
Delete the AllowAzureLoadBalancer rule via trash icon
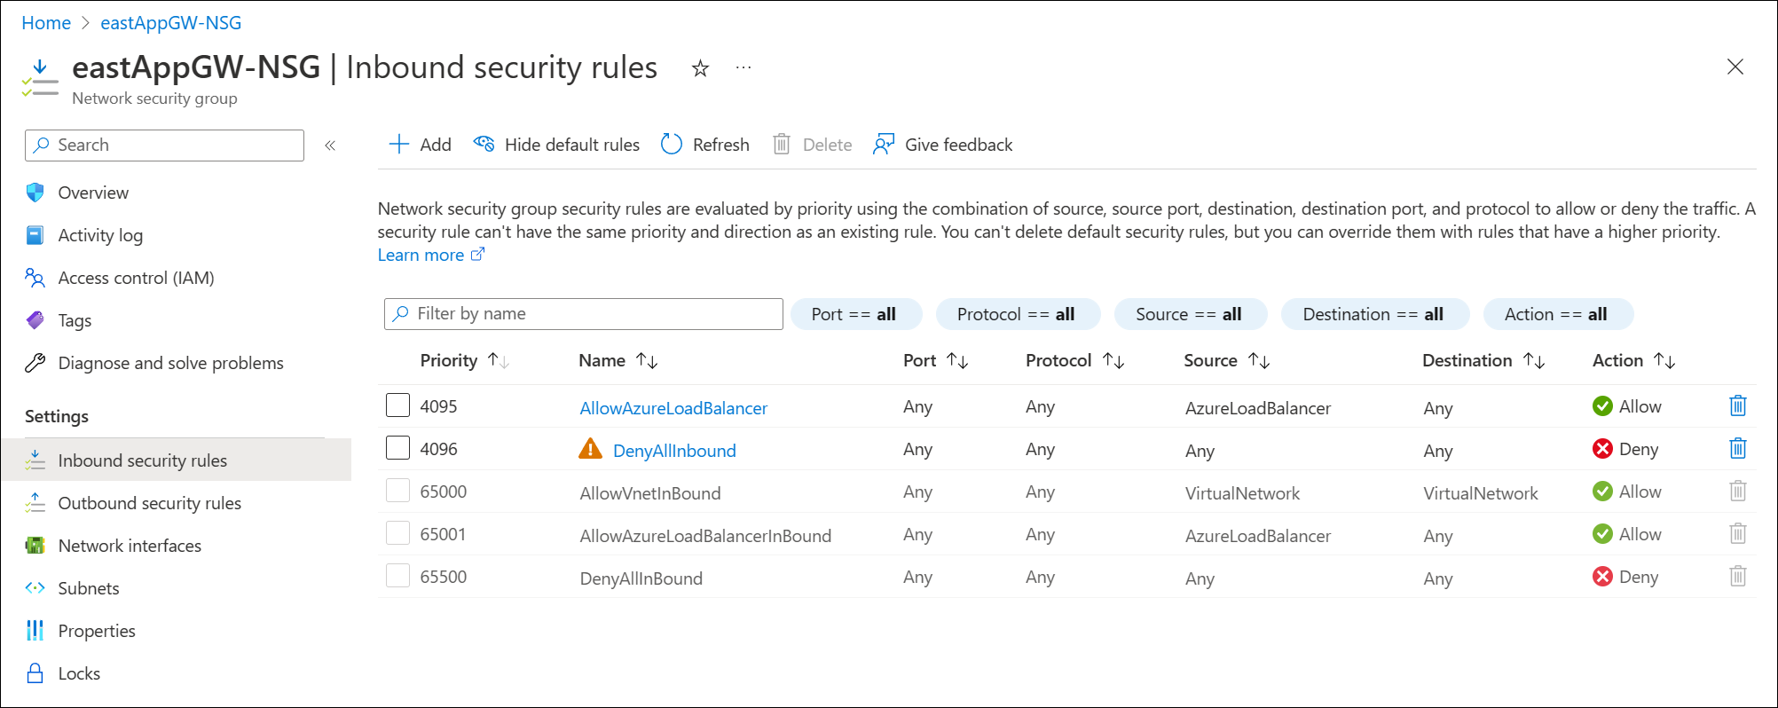pos(1737,406)
